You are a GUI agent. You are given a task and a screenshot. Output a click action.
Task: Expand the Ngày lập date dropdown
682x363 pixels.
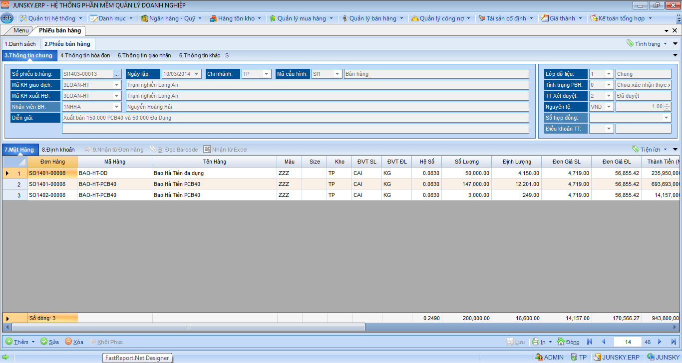pos(197,74)
